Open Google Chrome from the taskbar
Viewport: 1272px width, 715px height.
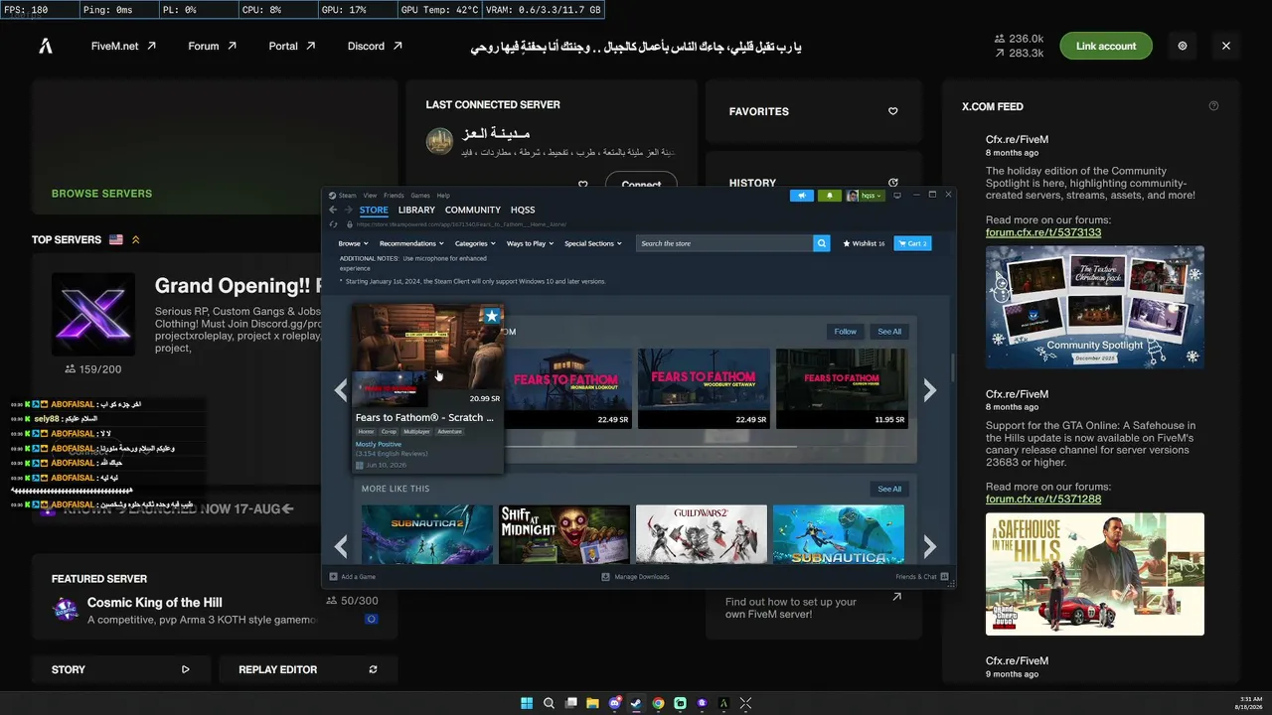tap(658, 703)
